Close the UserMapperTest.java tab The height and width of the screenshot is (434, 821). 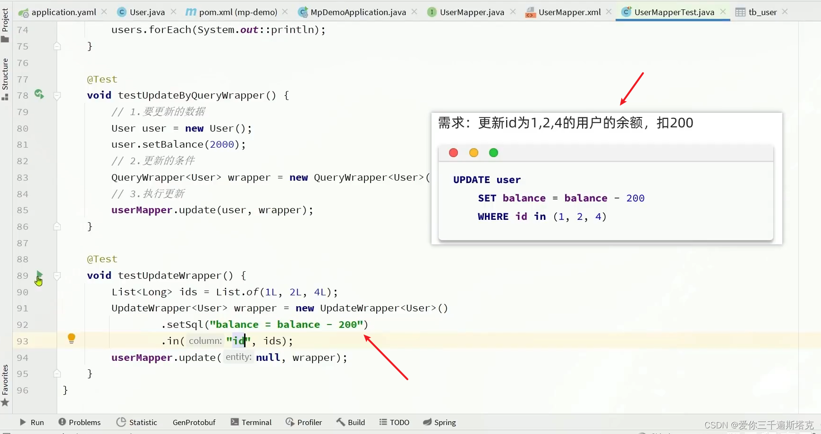point(723,11)
